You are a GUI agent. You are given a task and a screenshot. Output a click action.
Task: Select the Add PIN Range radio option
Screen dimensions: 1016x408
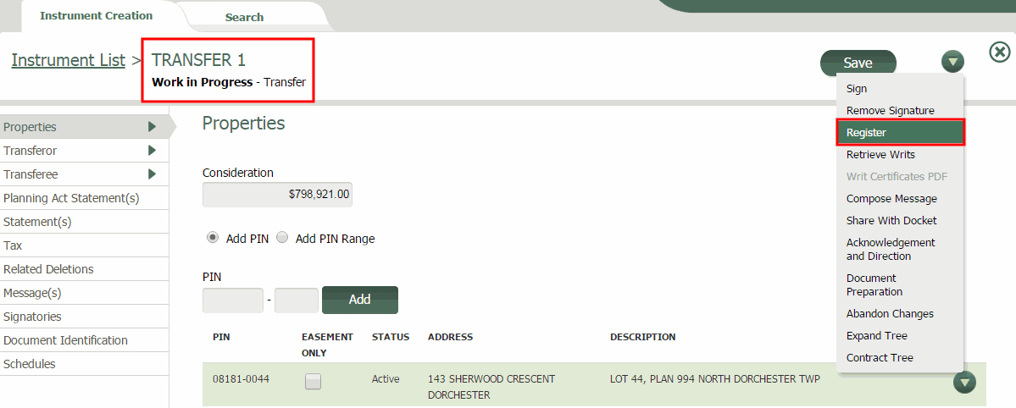click(x=282, y=238)
